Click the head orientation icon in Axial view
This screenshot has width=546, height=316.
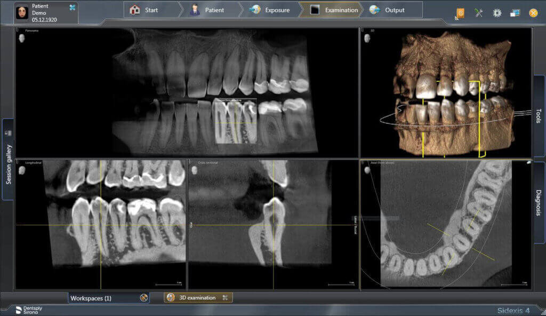click(x=367, y=170)
